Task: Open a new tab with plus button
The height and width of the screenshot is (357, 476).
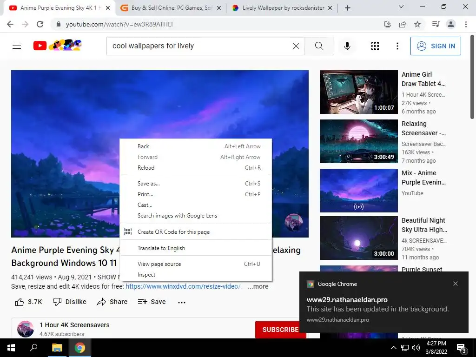Action: click(348, 8)
